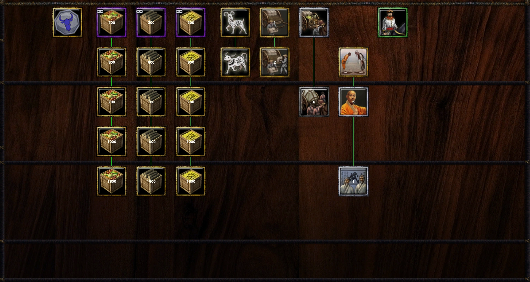This screenshot has width=530, height=282.
Task: Select the 1000 wood crate card
Action: [x=151, y=141]
